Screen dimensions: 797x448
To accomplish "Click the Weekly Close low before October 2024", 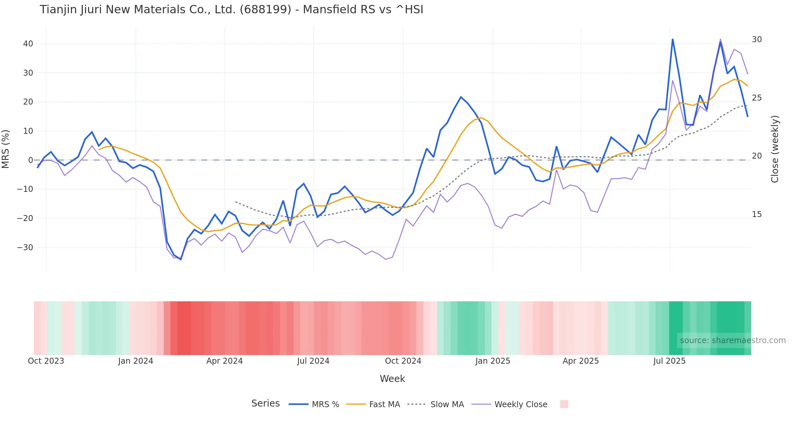I will tap(386, 259).
